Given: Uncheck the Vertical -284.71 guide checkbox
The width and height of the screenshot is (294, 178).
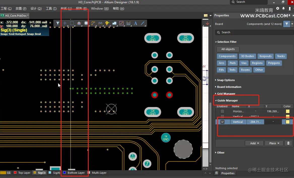Looking at the screenshot, I should (222, 122).
